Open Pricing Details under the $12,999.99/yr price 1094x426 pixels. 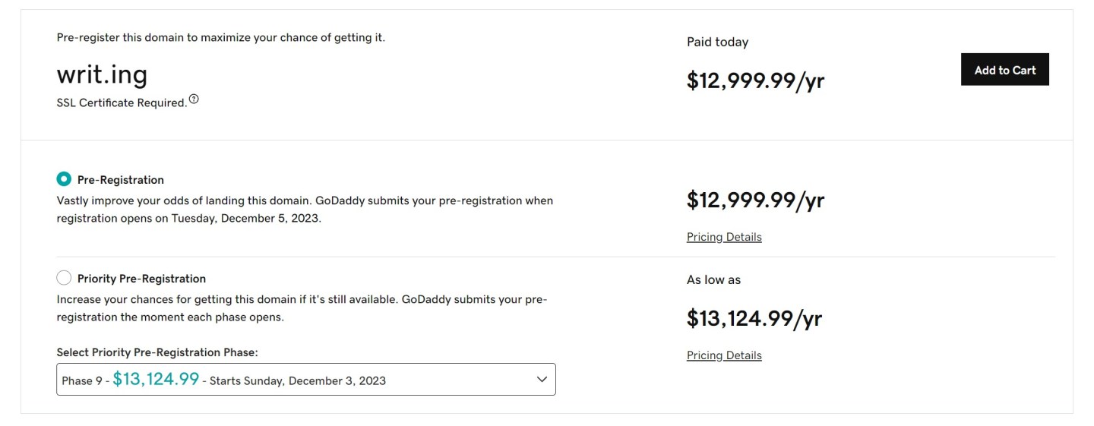724,237
